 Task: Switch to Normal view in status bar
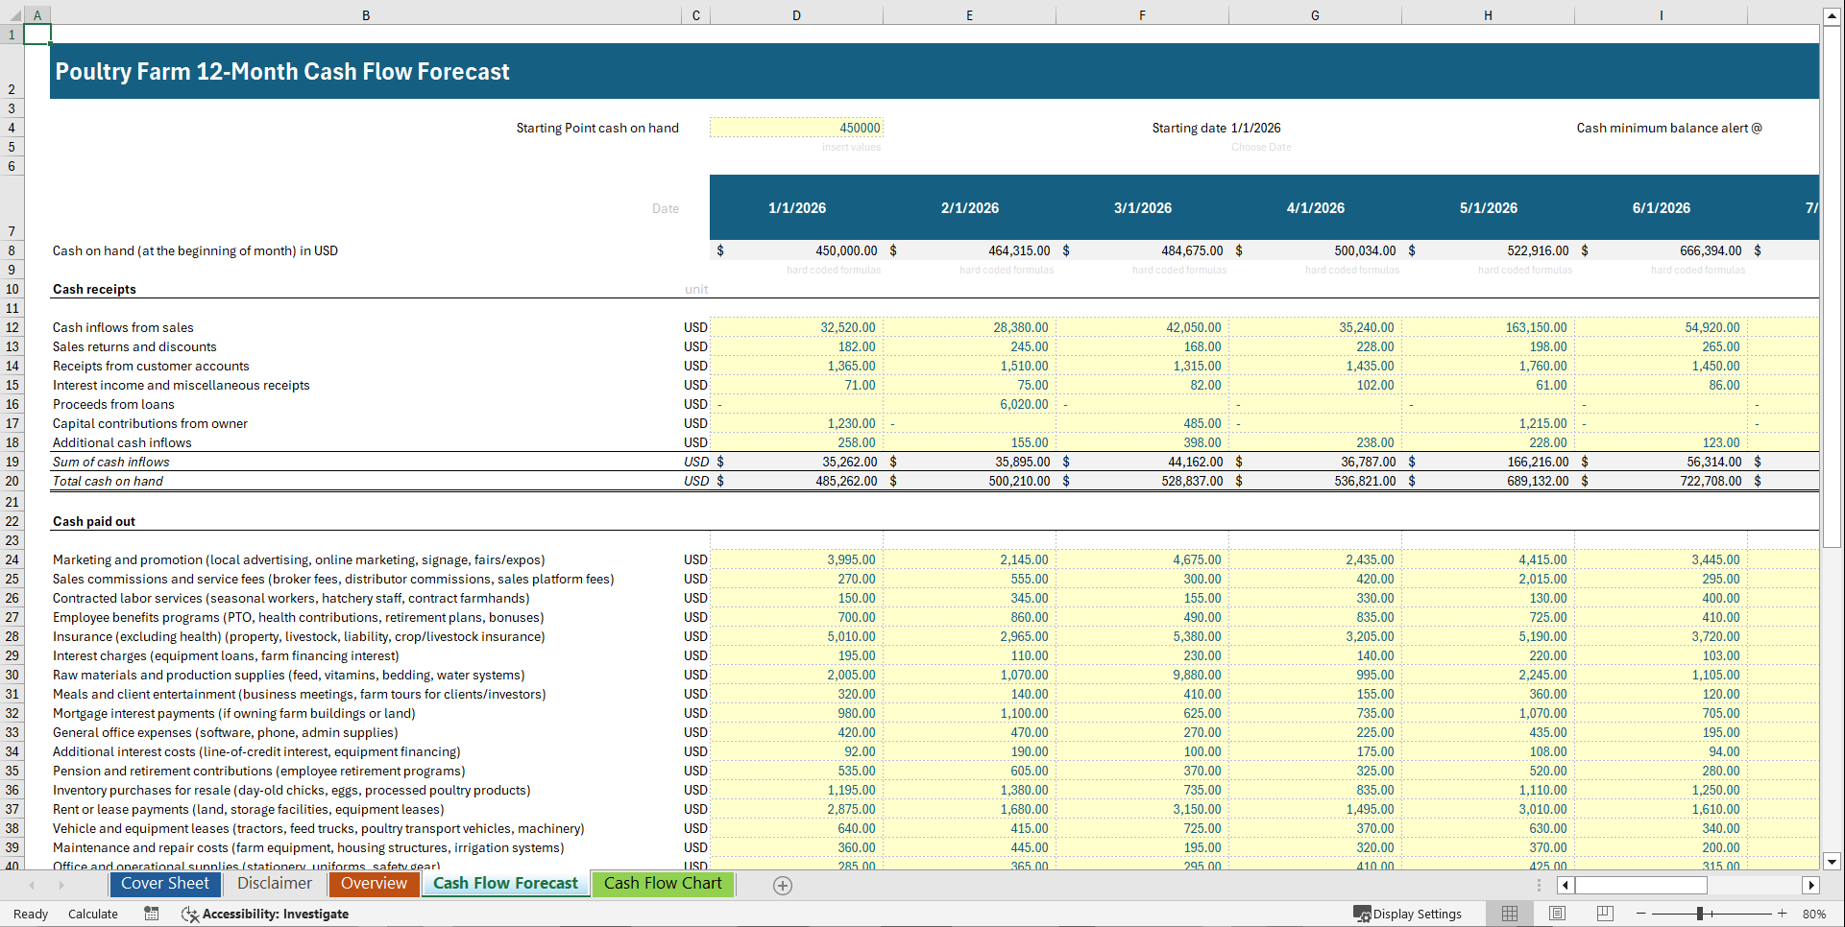pyautogui.click(x=1509, y=914)
